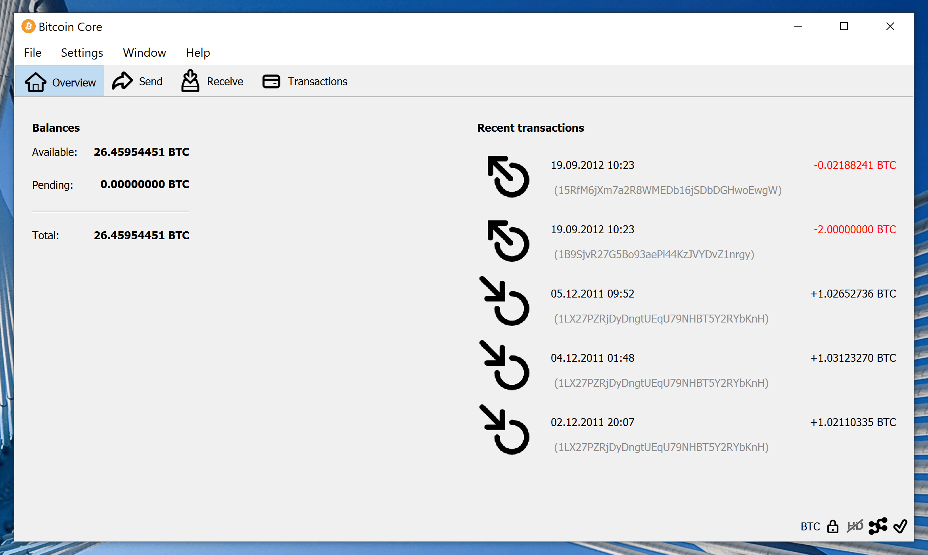
Task: Open the Overview tab with house icon
Action: pyautogui.click(x=60, y=82)
